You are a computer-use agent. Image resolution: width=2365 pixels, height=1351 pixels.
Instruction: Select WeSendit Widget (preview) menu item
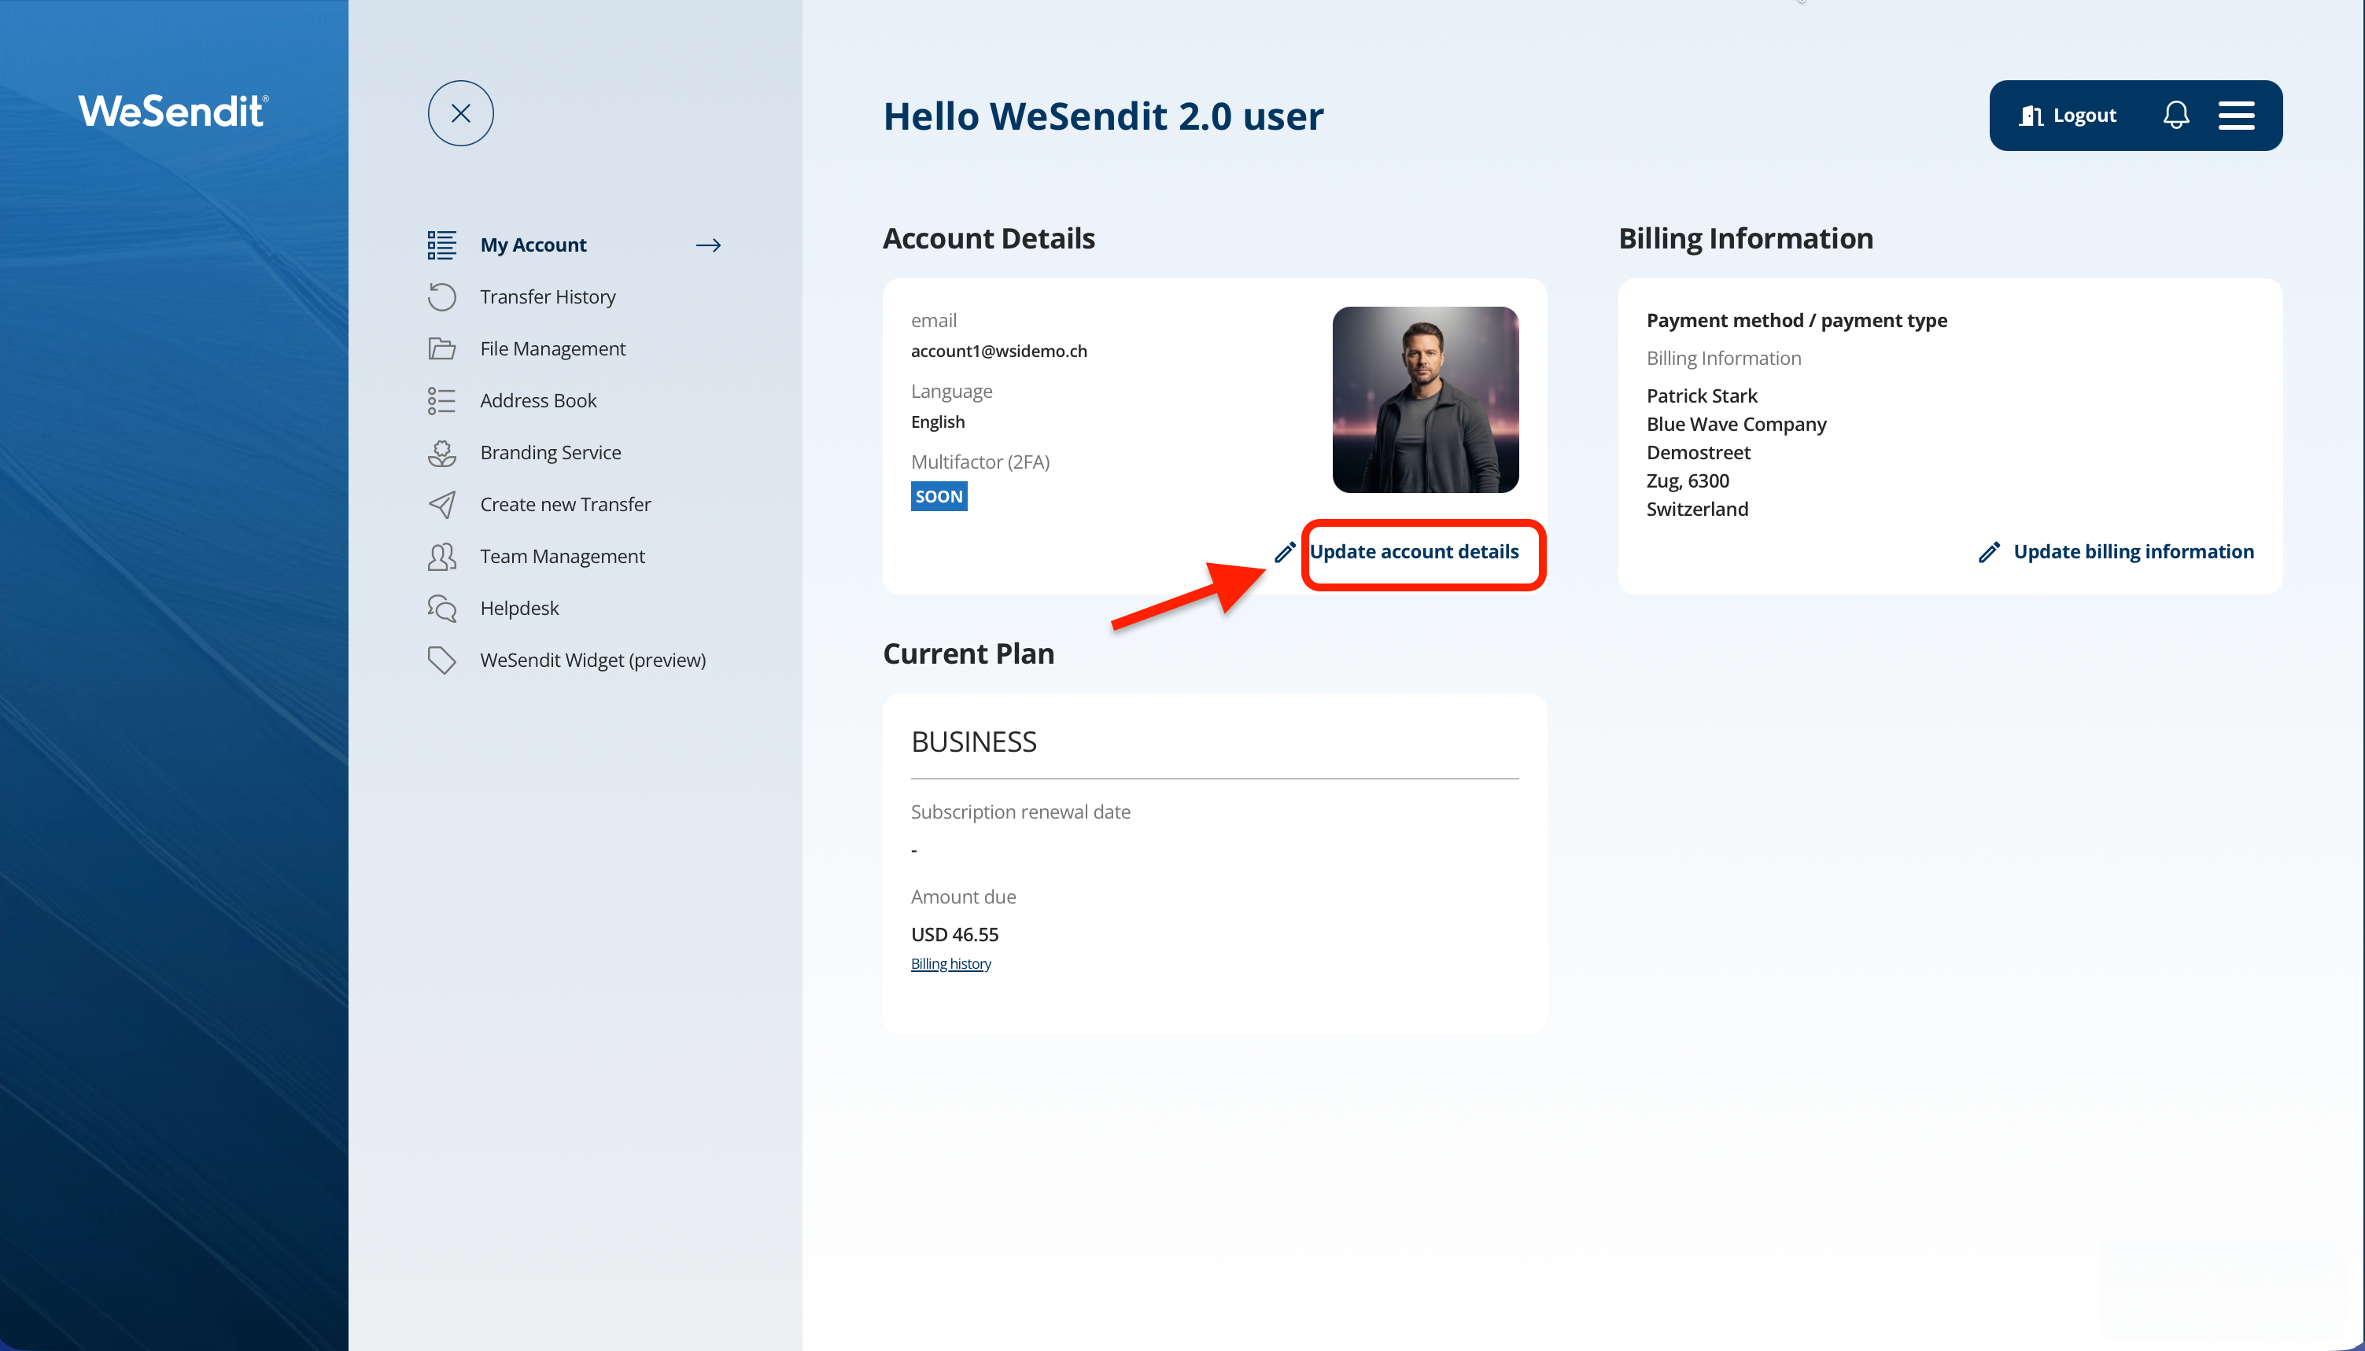point(592,660)
